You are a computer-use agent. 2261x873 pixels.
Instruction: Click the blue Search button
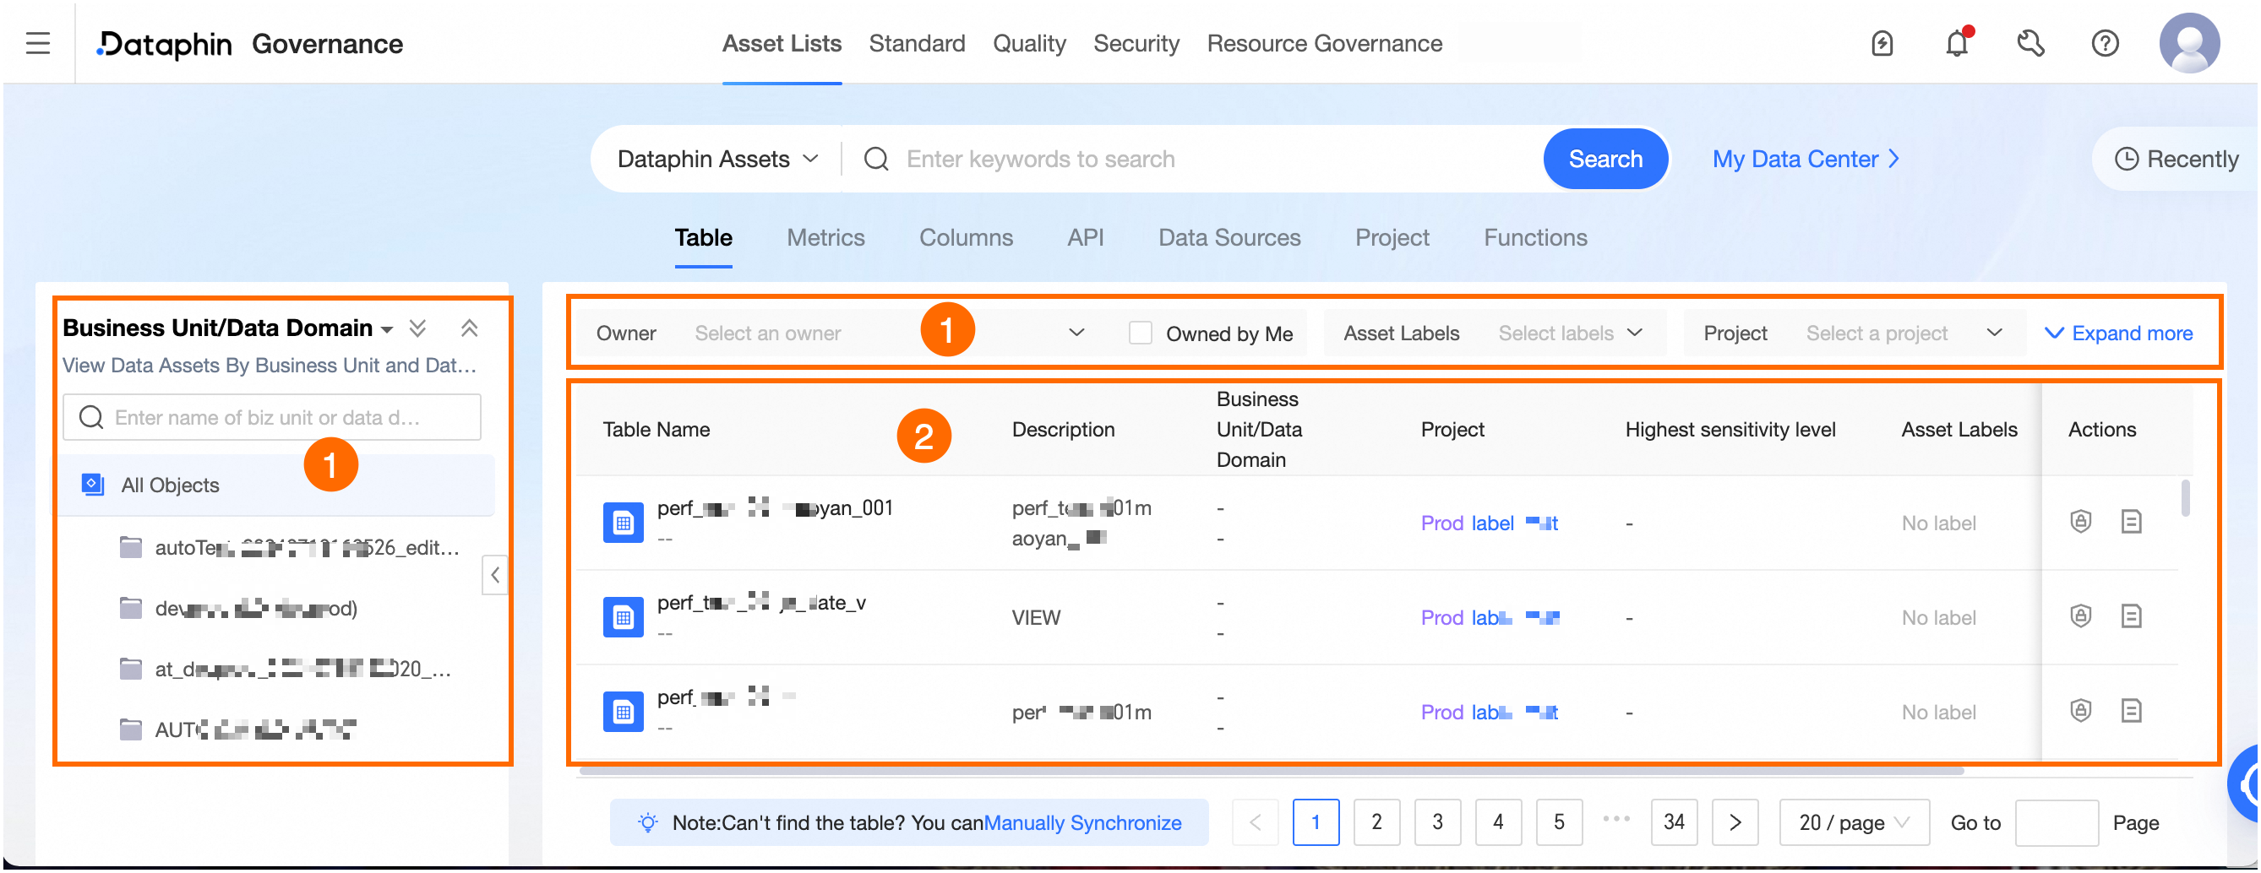1605,159
